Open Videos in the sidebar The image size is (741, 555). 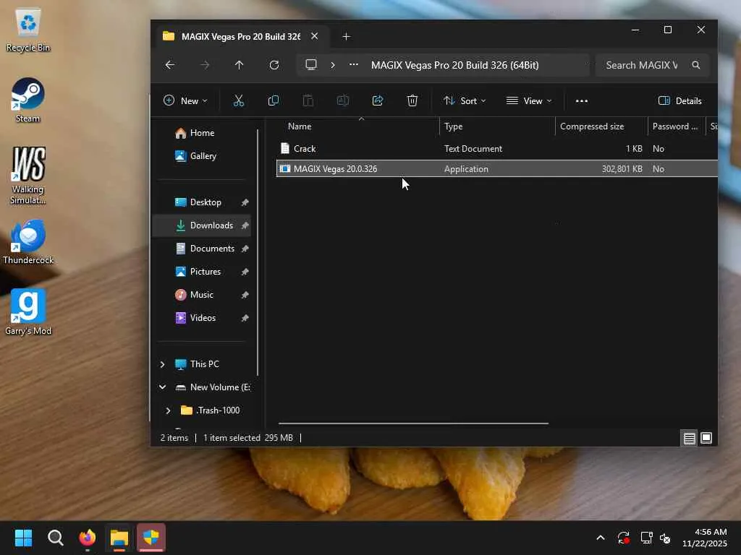[x=203, y=318]
